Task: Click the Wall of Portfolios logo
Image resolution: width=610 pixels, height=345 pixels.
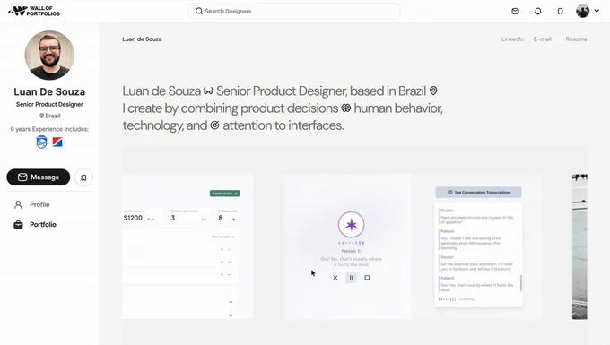Action: (x=34, y=12)
